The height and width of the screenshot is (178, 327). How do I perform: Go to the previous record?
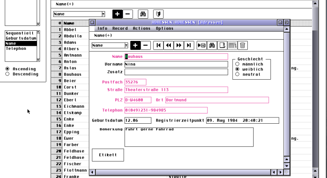169,45
